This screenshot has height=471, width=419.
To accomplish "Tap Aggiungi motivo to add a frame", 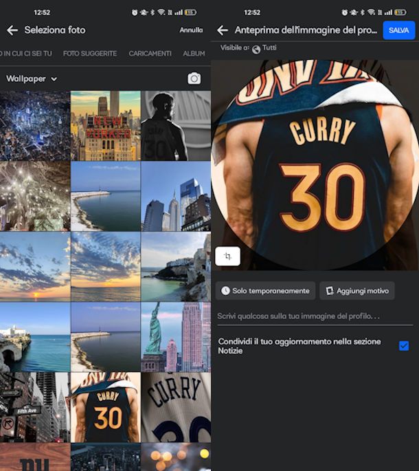I will [357, 291].
